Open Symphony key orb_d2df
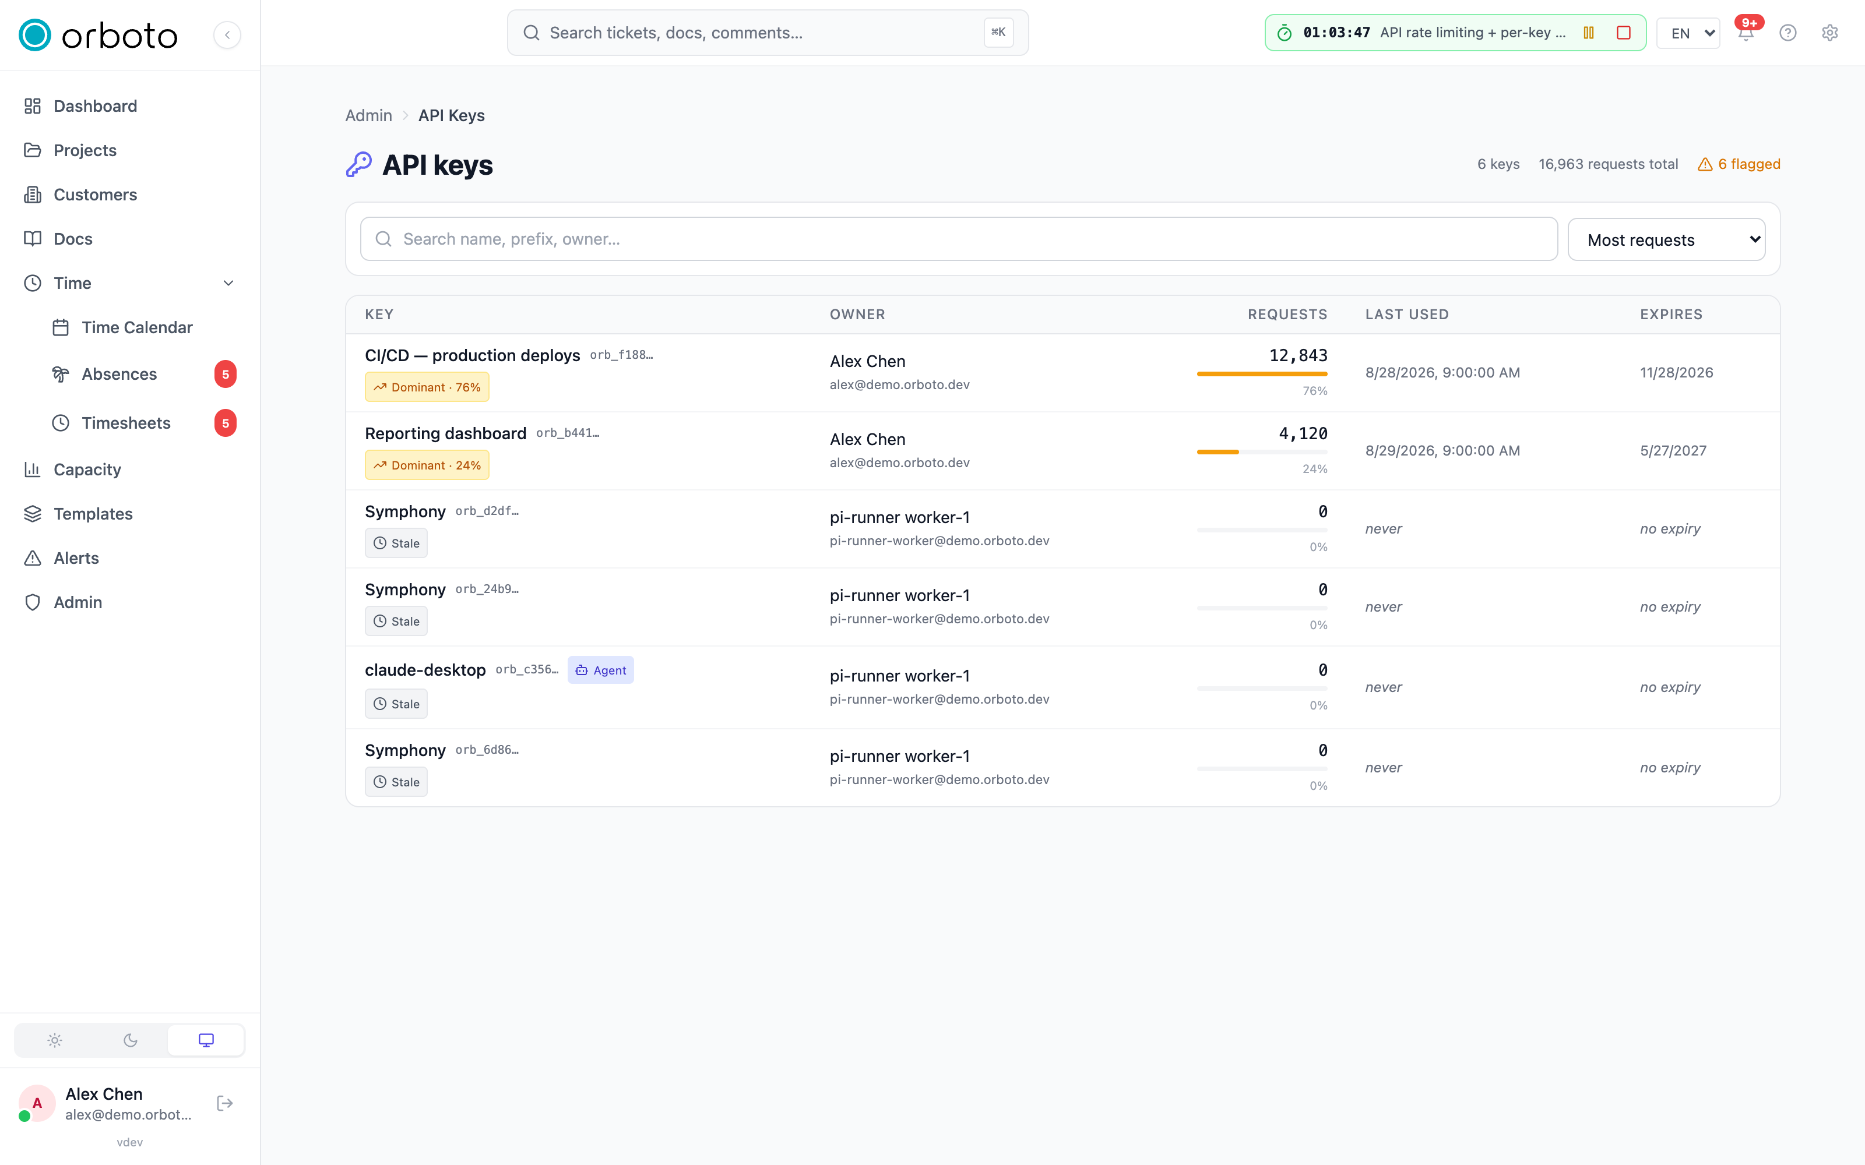Viewport: 1865px width, 1165px height. 406,511
